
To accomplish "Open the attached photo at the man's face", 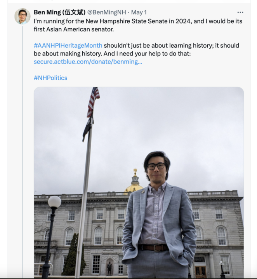I will pyautogui.click(x=156, y=165).
